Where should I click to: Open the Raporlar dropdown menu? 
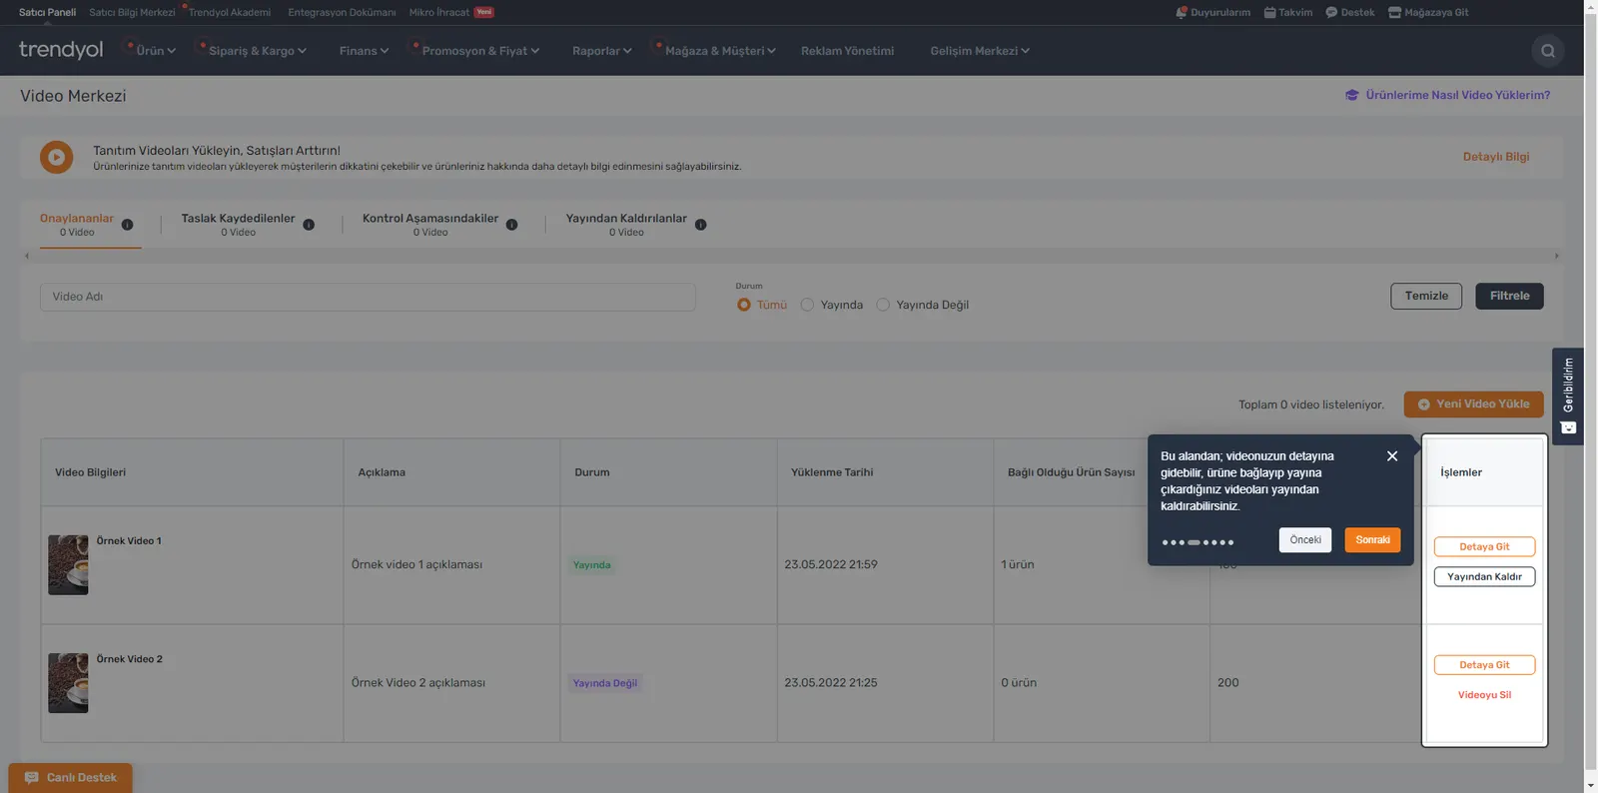point(602,51)
